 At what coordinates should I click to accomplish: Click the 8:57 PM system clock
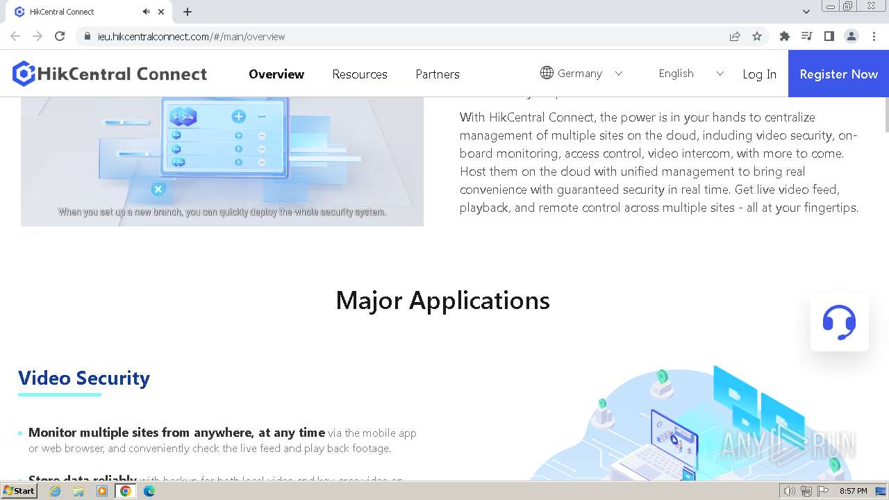coord(853,491)
